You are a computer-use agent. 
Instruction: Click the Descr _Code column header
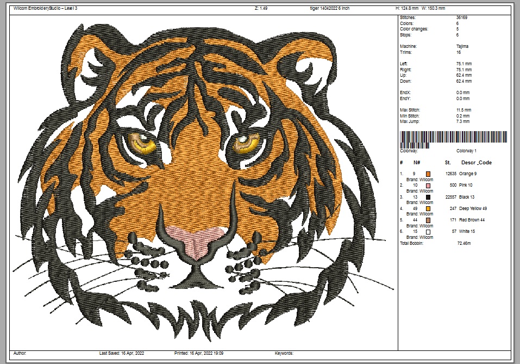(x=476, y=162)
